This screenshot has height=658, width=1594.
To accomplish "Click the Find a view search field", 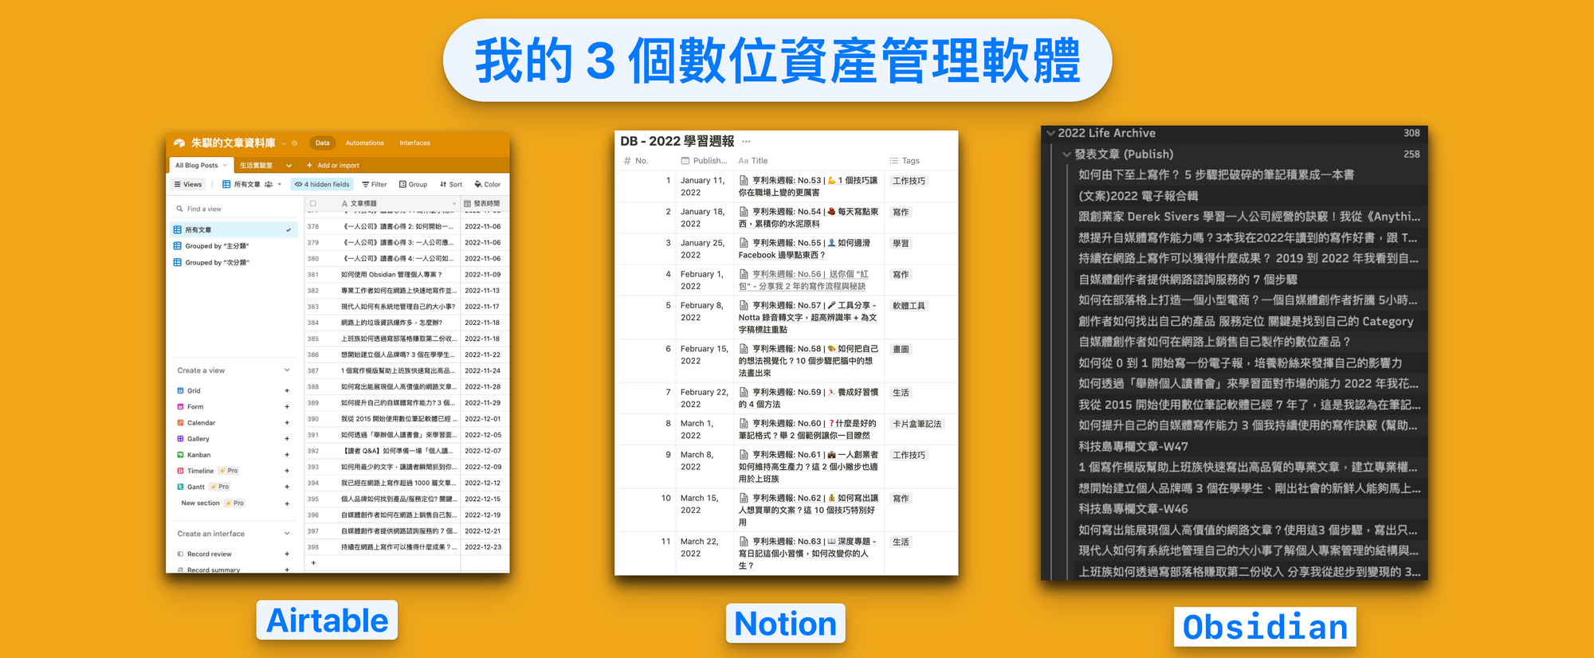I will coord(234,209).
